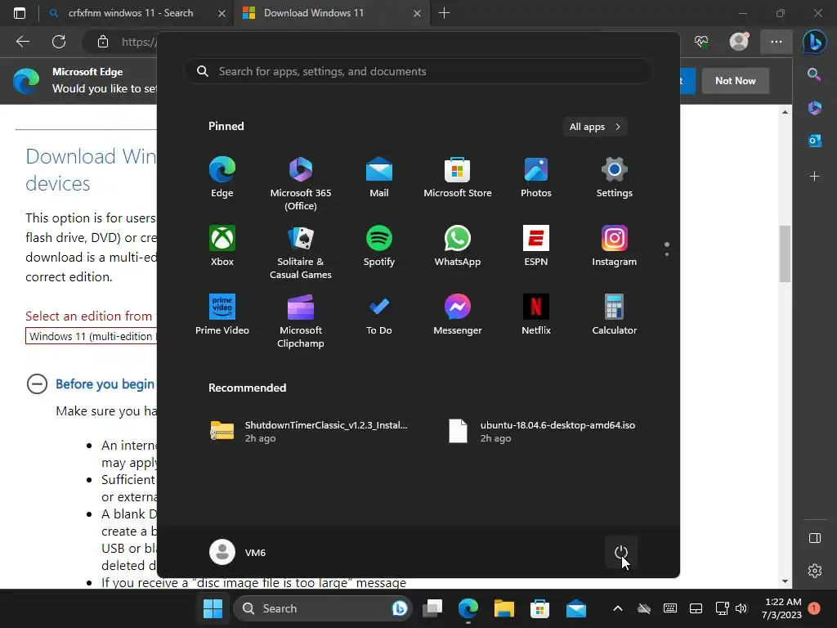Open volume control in system tray
The image size is (837, 628).
741,608
